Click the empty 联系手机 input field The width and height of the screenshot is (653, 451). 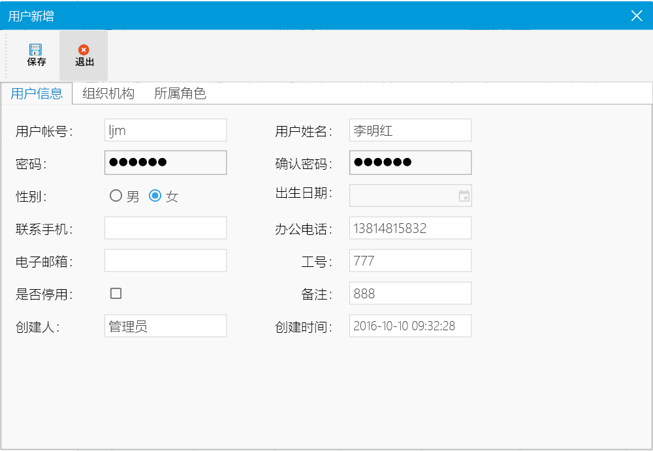166,228
